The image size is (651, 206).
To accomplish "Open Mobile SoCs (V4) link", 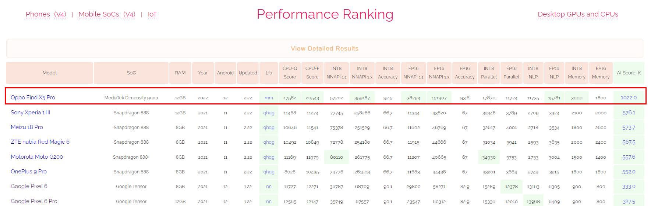I will tap(129, 14).
